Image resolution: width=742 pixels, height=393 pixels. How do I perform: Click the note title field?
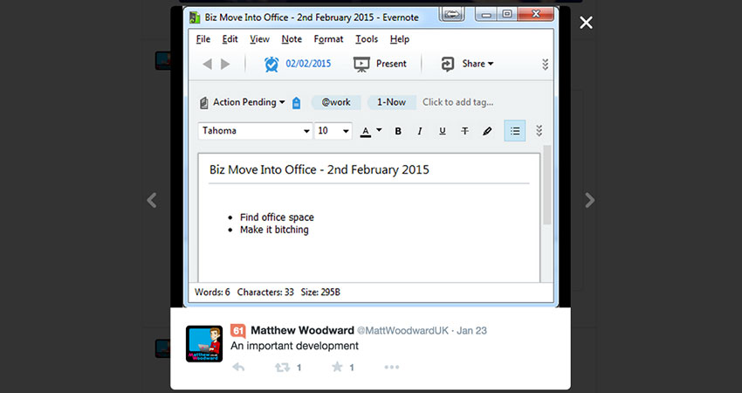click(368, 170)
